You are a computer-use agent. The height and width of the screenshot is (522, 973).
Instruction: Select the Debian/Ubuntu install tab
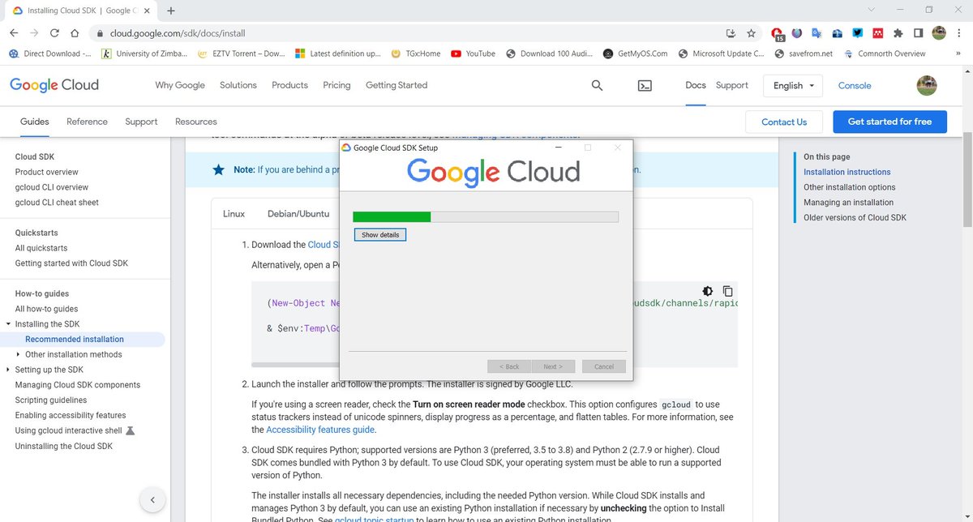298,214
